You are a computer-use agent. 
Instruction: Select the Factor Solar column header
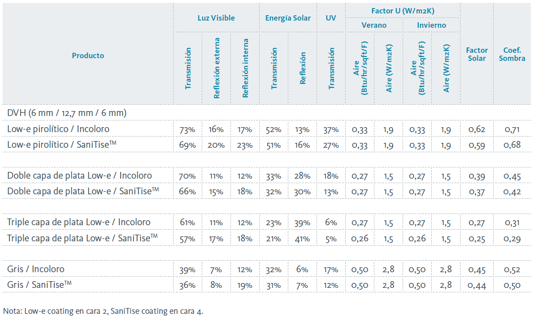477,54
